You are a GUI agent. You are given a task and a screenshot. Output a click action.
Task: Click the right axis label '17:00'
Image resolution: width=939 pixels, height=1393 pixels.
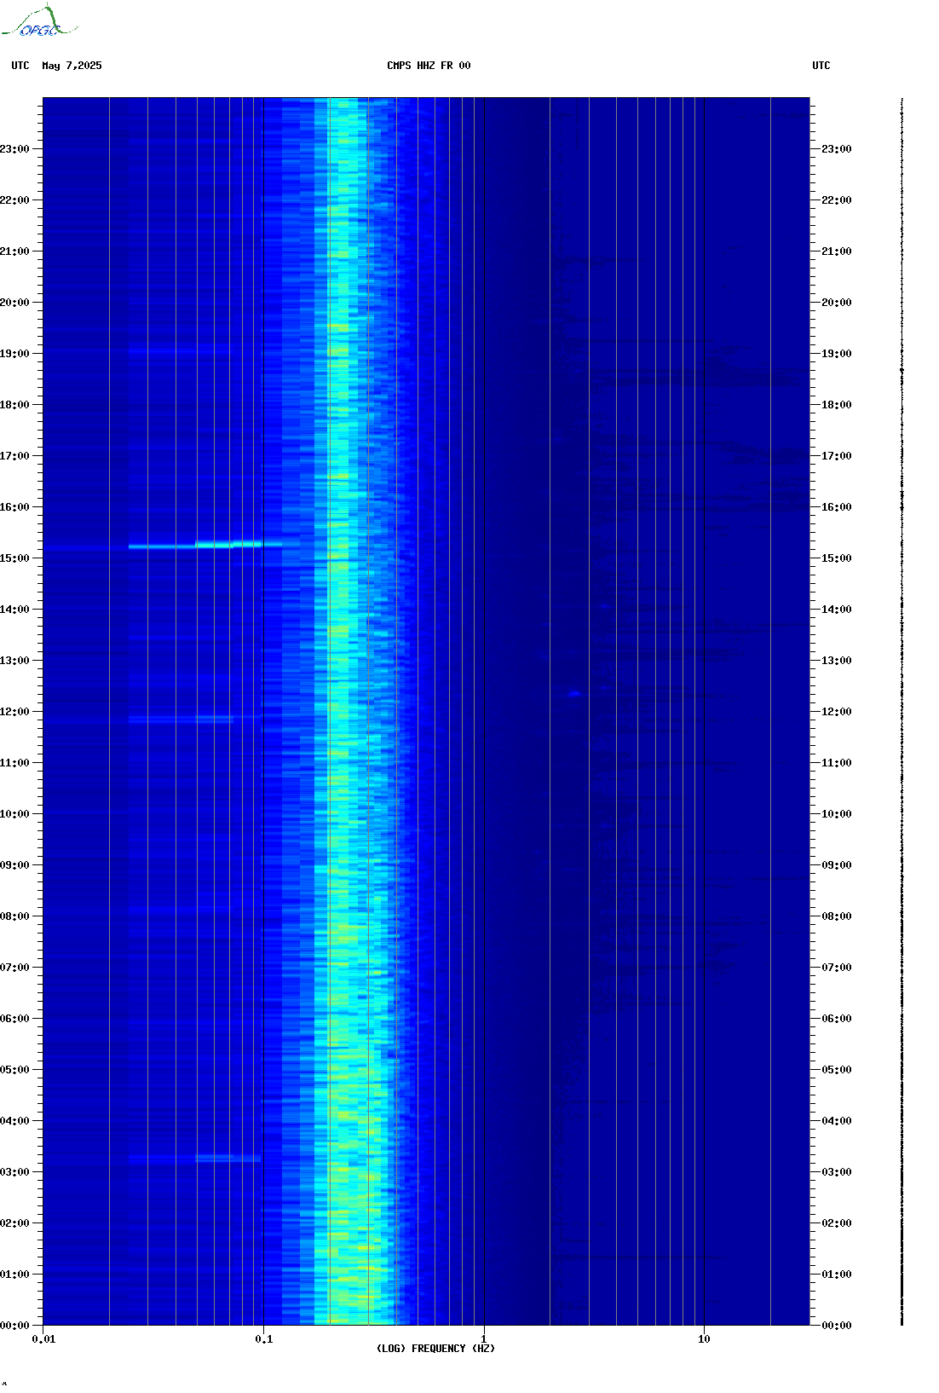(837, 456)
